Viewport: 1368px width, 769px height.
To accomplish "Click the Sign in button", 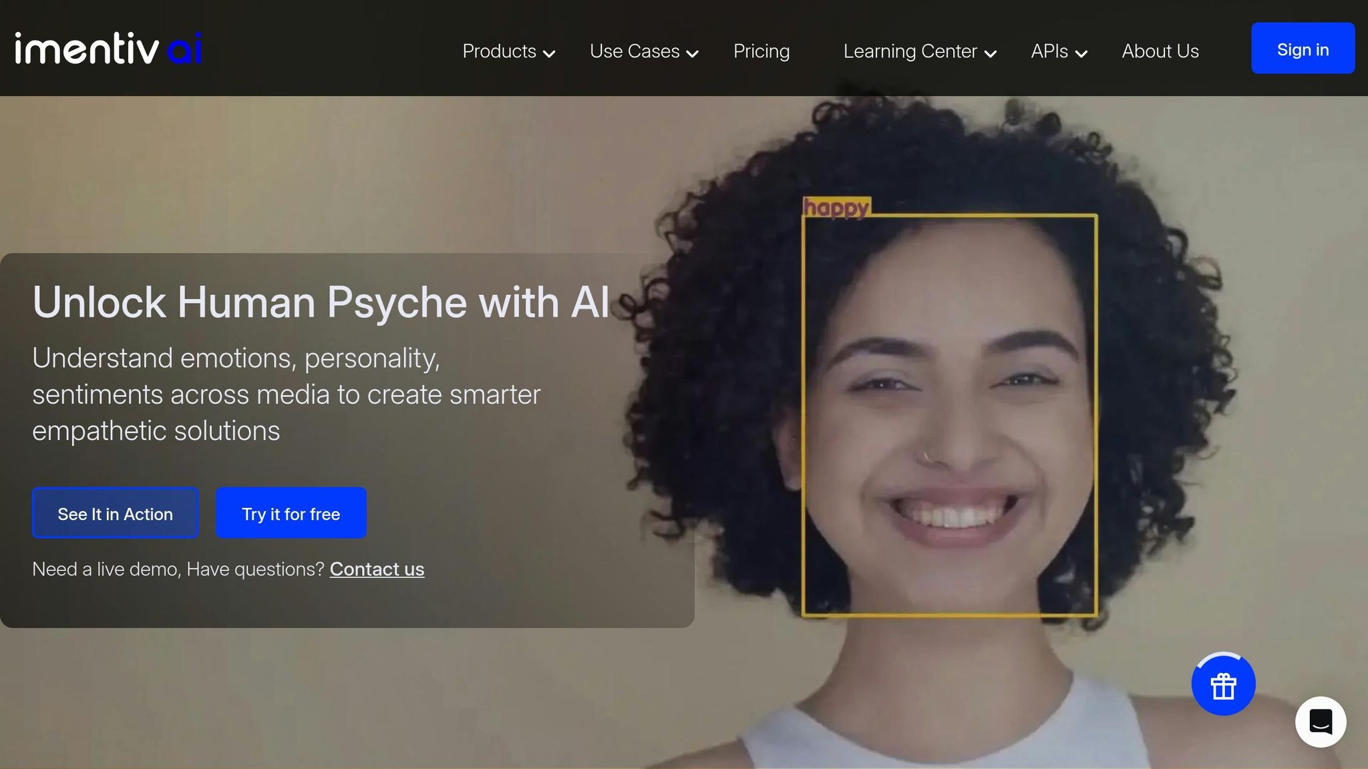I will (1303, 48).
